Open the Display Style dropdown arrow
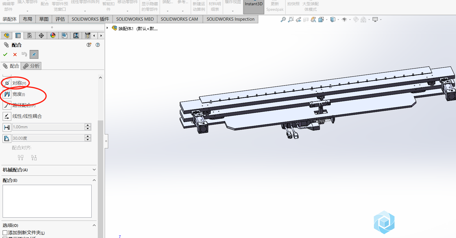 point(338,20)
